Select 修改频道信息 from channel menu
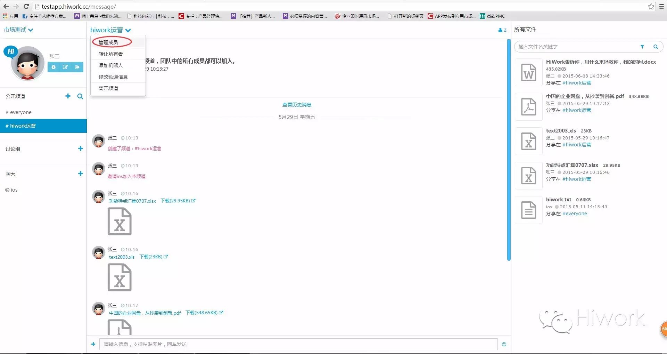The width and height of the screenshot is (667, 354). point(118,77)
